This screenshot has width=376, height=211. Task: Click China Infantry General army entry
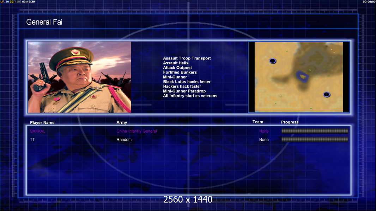pos(137,131)
